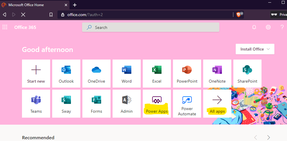Viewport: 287px width, 141px height.
Task: Open a new browser tab
Action: pyautogui.click(x=75, y=5)
